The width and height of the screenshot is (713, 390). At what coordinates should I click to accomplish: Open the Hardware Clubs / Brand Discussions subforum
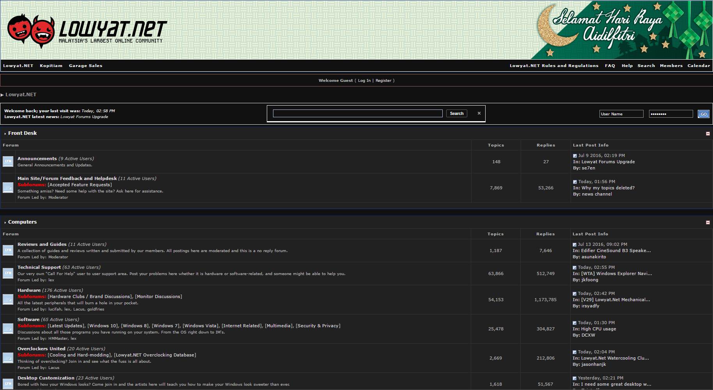[x=90, y=296]
